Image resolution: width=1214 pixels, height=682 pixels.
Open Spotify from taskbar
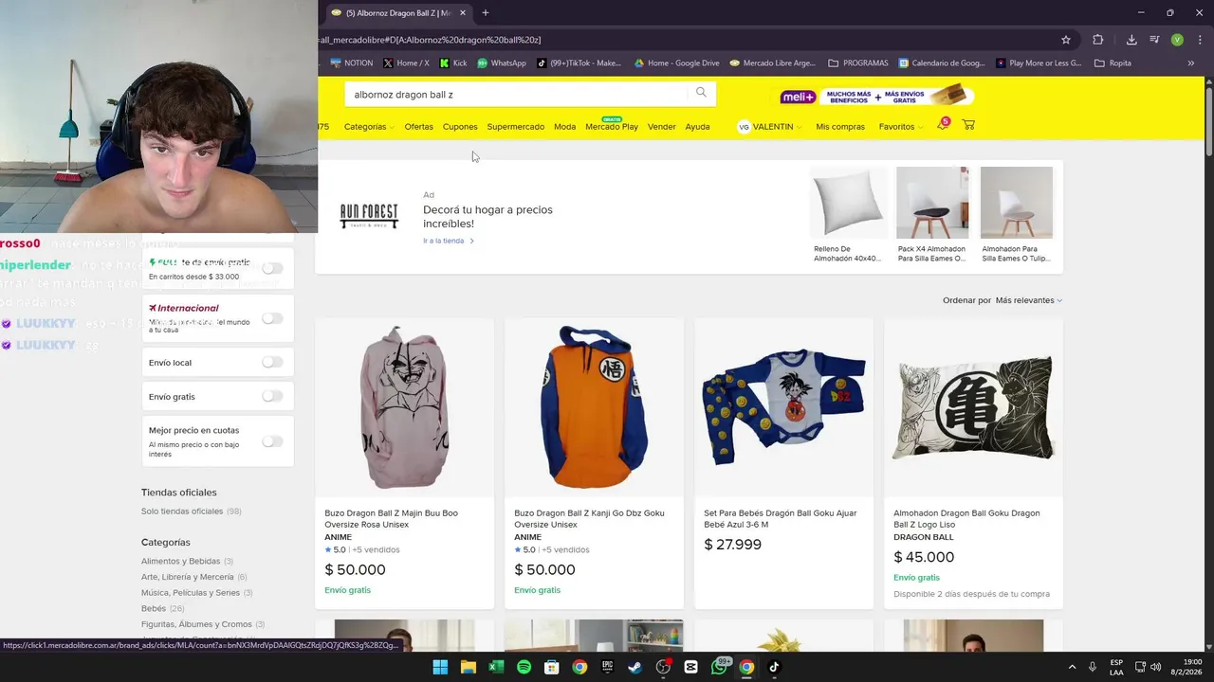coord(524,667)
